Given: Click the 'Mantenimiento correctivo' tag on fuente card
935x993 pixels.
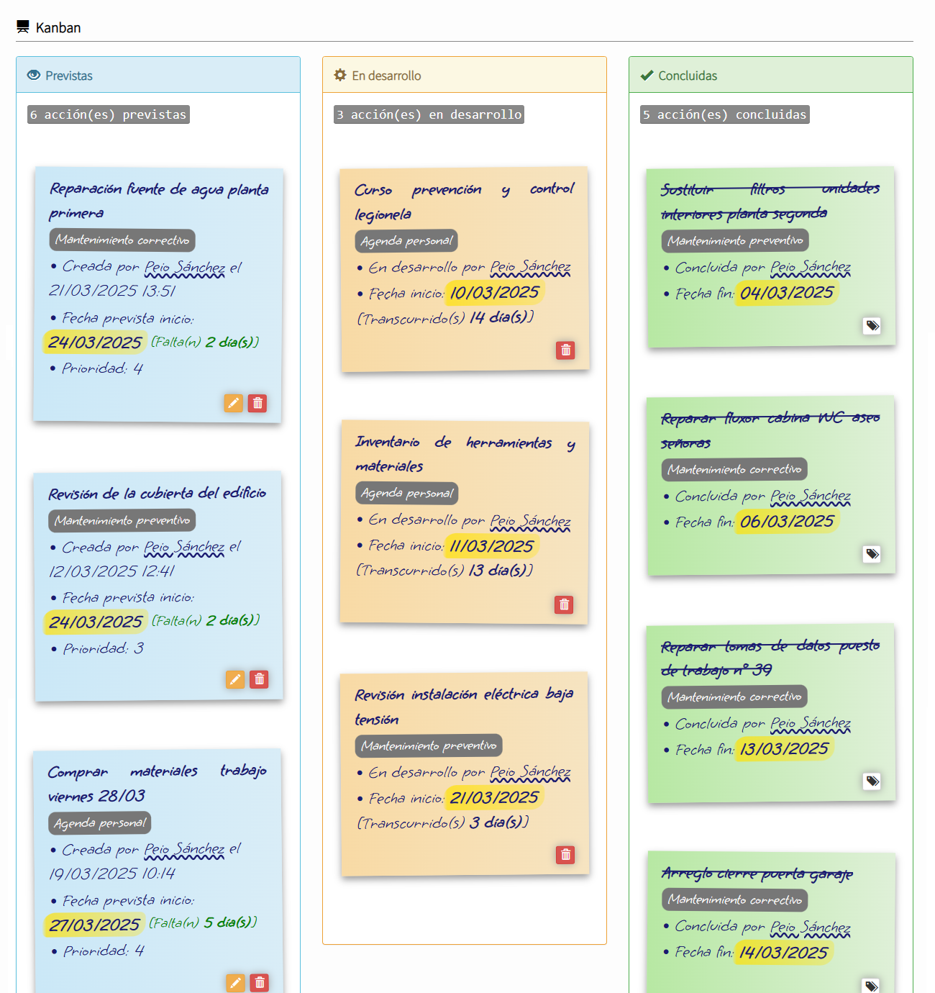Looking at the screenshot, I should point(122,240).
